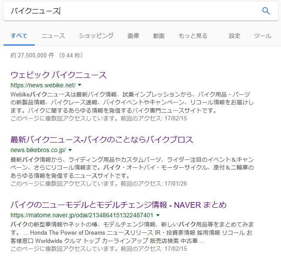The width and height of the screenshot is (281, 259).
Task: Open the NAVER まとめ バイクのニューモデル result
Action: click(118, 205)
